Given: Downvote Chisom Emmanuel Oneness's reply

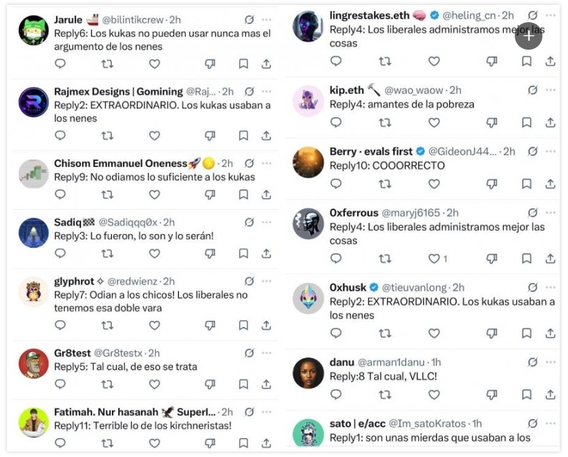Looking at the screenshot, I should click(210, 195).
